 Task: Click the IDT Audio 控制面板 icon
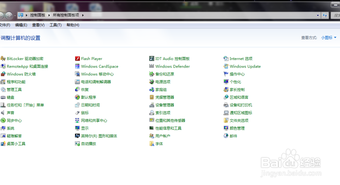pyautogui.click(x=152, y=59)
